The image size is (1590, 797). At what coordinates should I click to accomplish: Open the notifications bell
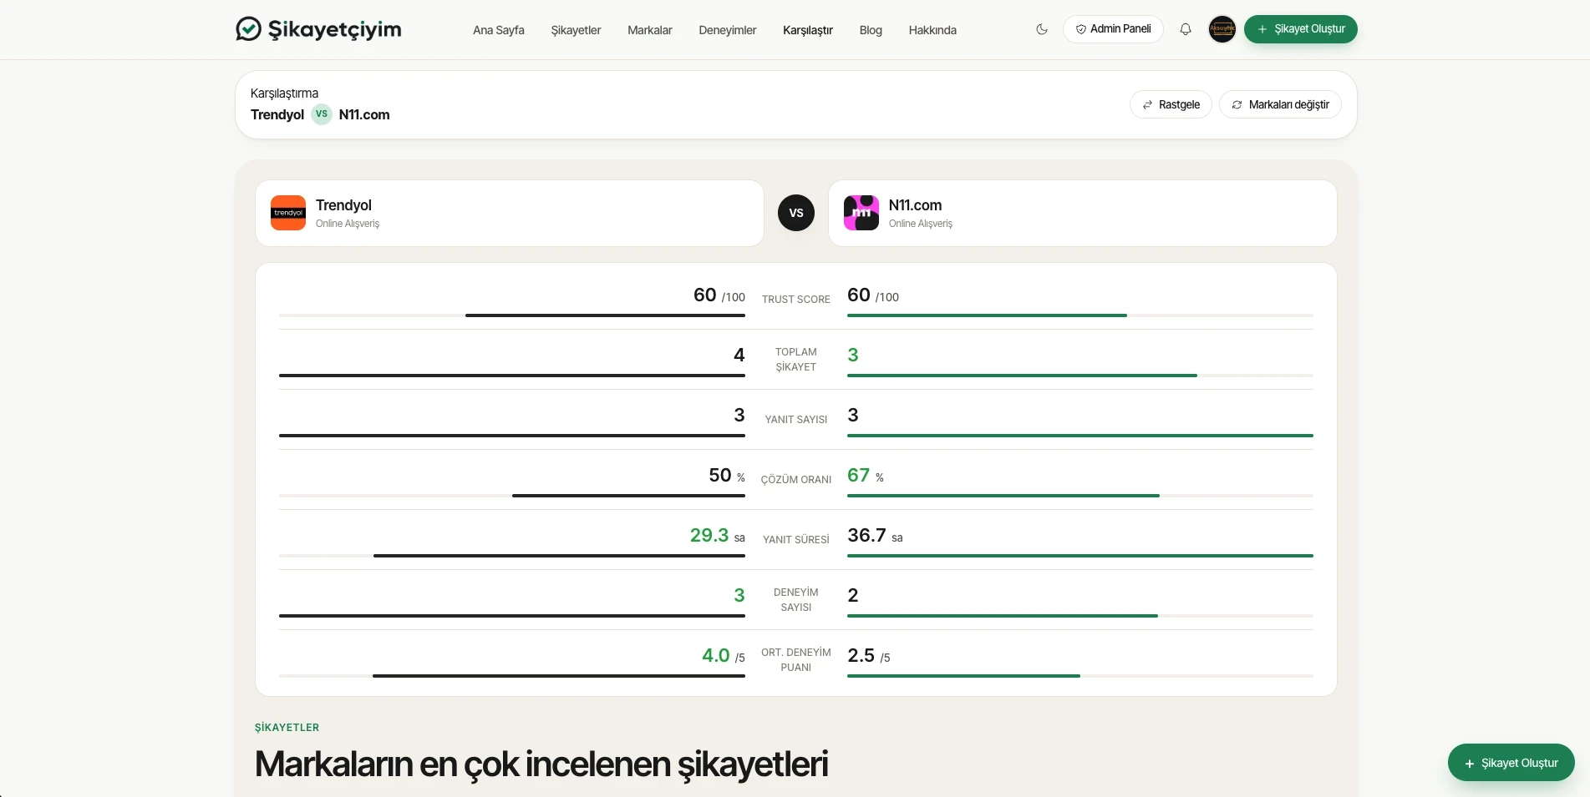click(1186, 29)
